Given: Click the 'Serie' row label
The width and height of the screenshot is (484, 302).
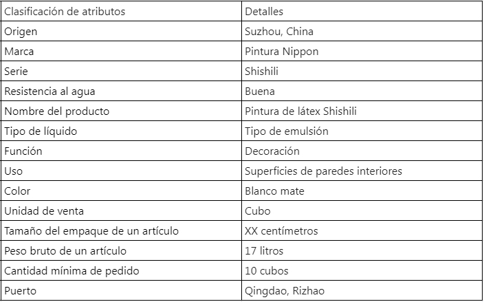Looking at the screenshot, I should [x=121, y=71].
